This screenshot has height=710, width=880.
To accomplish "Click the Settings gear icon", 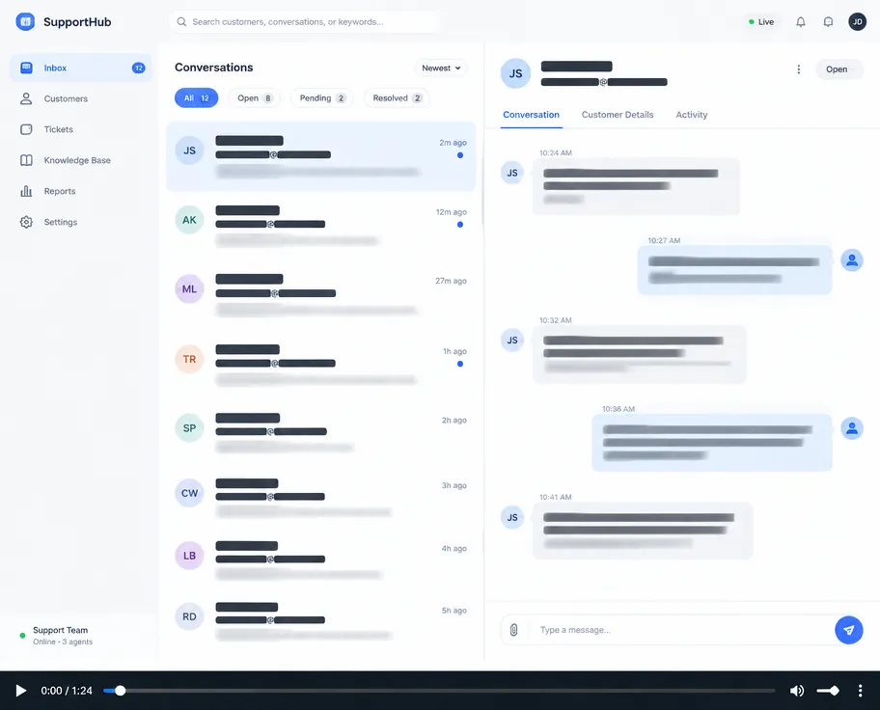I will pyautogui.click(x=26, y=222).
